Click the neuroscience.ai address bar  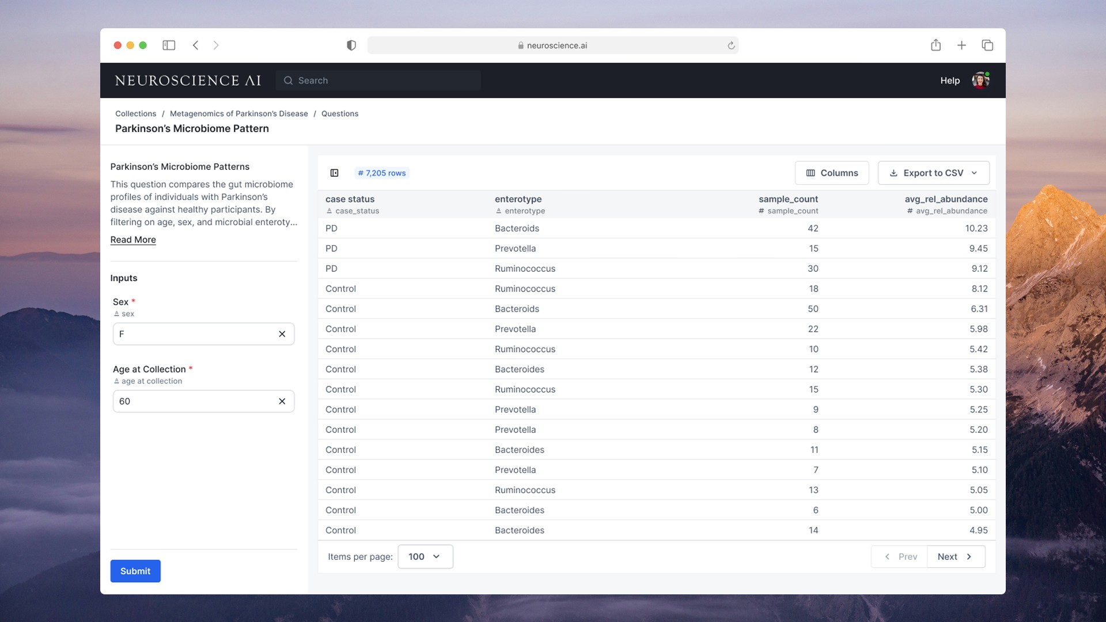tap(552, 45)
